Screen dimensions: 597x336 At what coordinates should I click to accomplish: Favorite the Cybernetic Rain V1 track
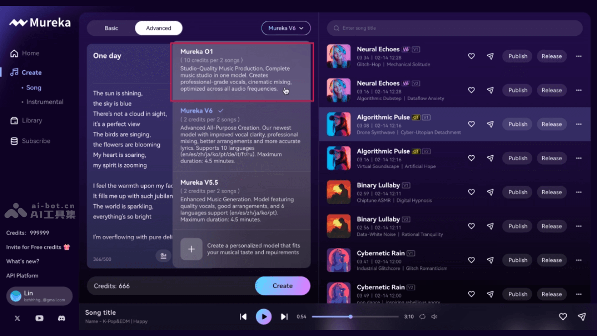coord(471,260)
